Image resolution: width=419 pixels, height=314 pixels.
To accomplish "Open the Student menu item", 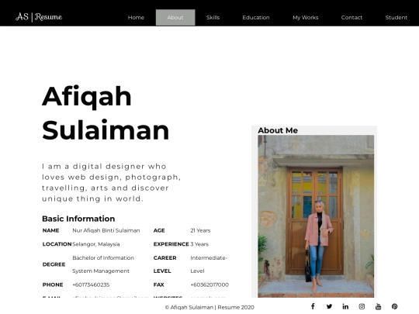I will tap(396, 18).
